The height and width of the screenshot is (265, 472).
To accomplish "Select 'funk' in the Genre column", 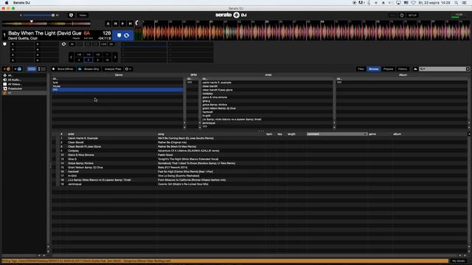I will pos(117,82).
